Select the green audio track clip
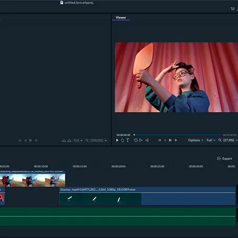Screen dimensions: 238x238 [118, 217]
